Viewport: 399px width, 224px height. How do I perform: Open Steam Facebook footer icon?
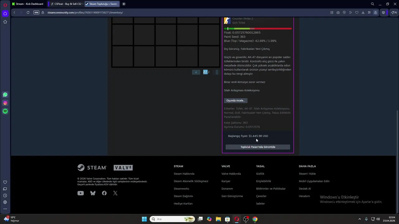104,193
